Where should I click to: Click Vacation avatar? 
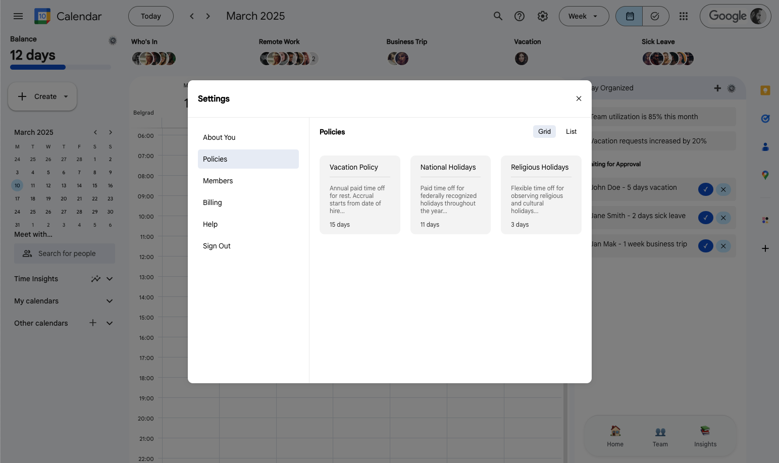522,59
